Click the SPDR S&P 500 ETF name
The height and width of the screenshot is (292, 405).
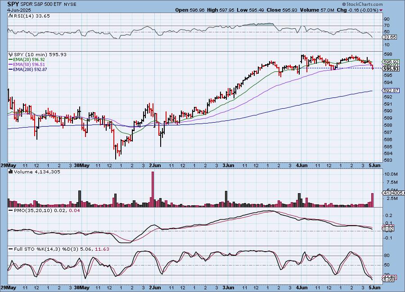[x=41, y=4]
